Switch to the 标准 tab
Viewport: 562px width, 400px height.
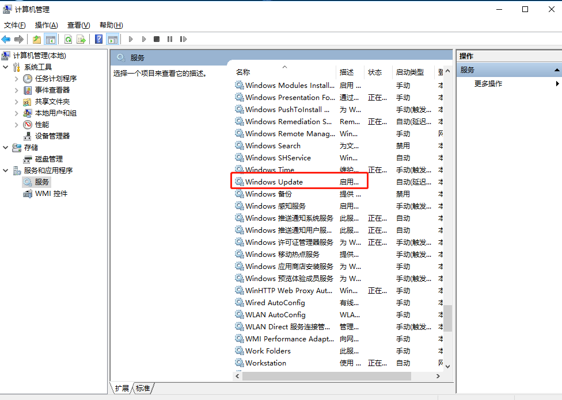[143, 388]
